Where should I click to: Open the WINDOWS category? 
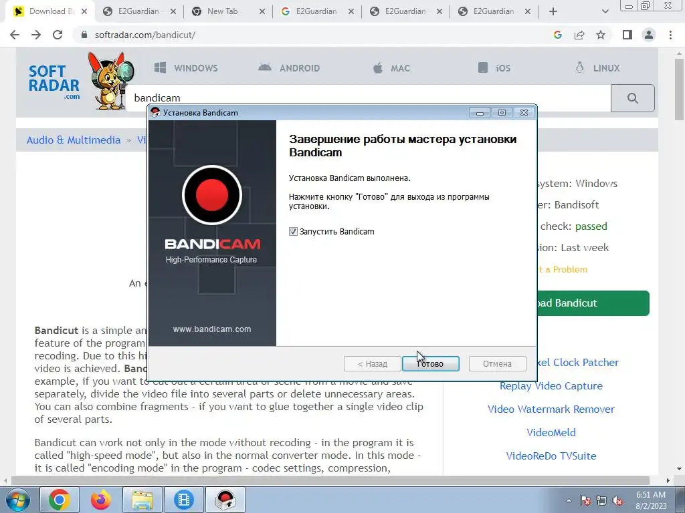pyautogui.click(x=186, y=68)
